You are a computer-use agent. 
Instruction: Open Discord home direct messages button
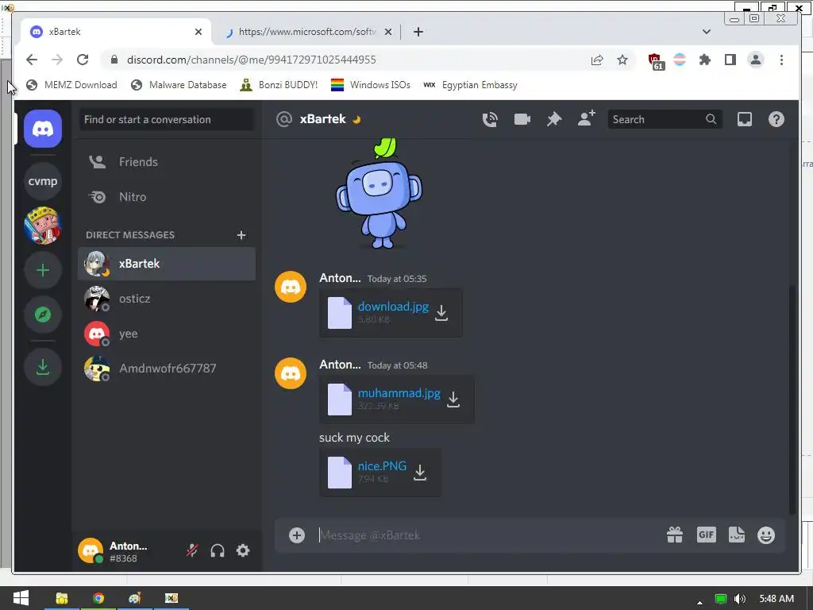click(x=43, y=129)
